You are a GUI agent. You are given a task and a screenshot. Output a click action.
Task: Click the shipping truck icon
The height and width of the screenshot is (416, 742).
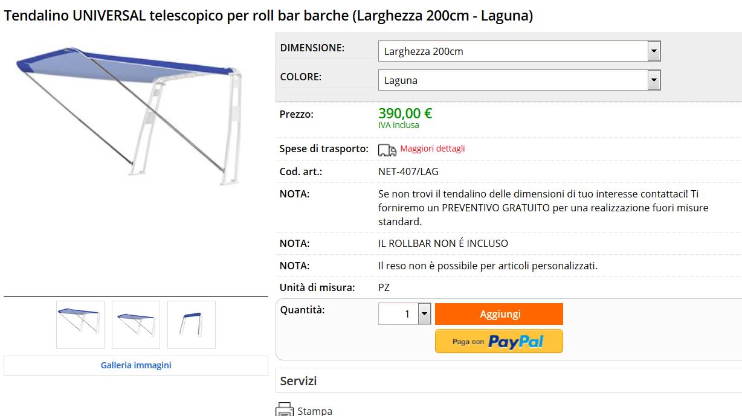pyautogui.click(x=387, y=150)
